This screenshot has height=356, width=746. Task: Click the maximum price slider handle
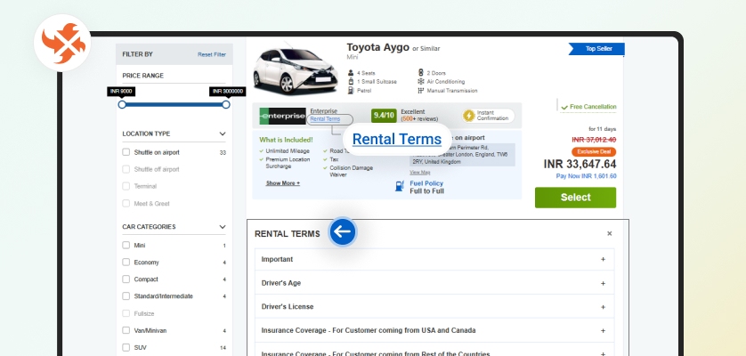[x=226, y=105]
